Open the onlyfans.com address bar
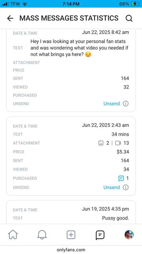The height and width of the screenshot is (254, 142). click(71, 250)
